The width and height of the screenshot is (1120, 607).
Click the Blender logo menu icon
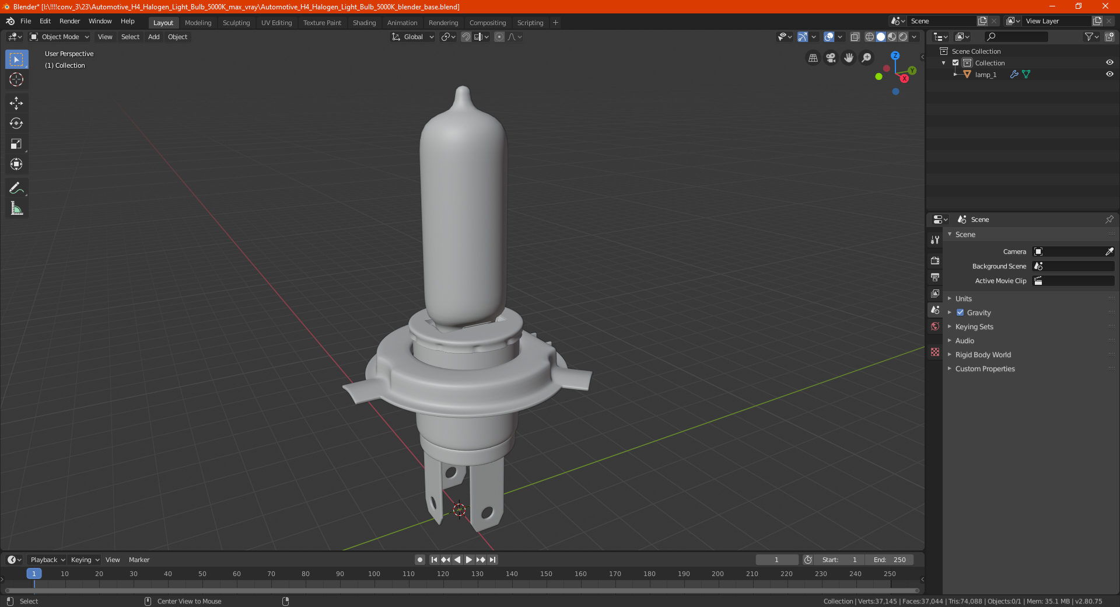coord(10,21)
